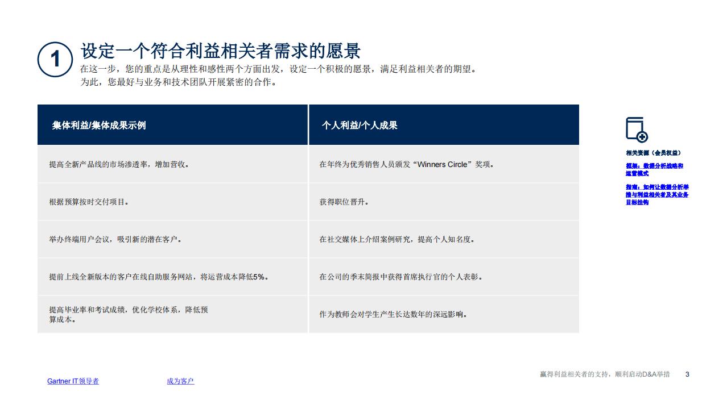727x409 pixels.
Task: Click the cell '举办终端用户会议，吸引新的潜在客户。'
Action: point(173,239)
